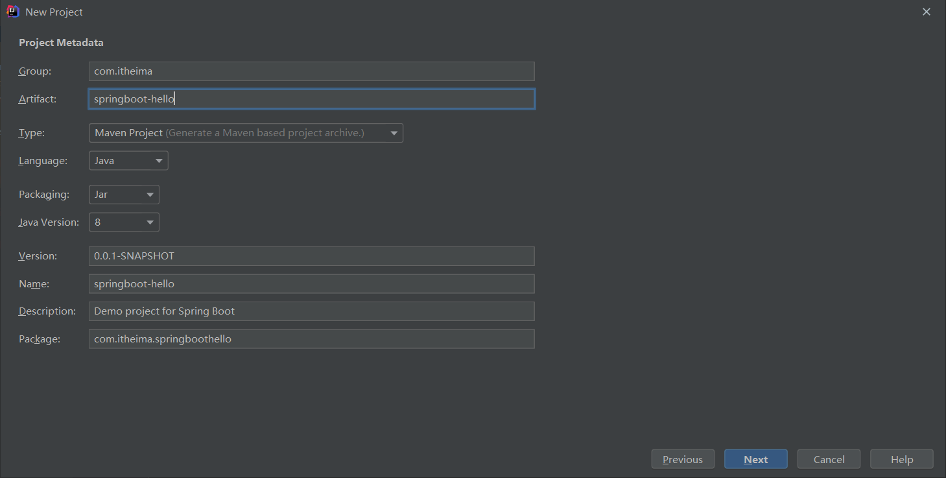Click the Package: label
The image size is (946, 478).
click(40, 339)
